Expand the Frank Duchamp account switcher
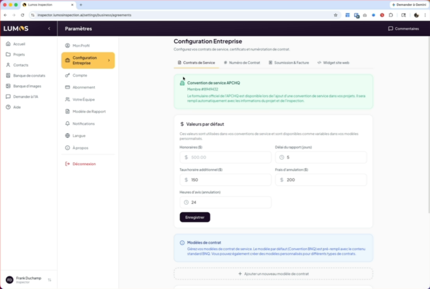430x289 pixels. pos(49,280)
